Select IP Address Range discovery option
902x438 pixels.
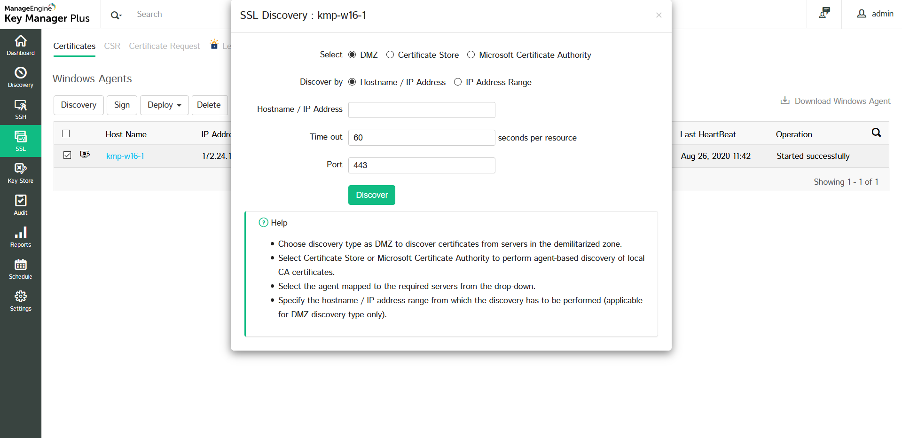pyautogui.click(x=458, y=82)
